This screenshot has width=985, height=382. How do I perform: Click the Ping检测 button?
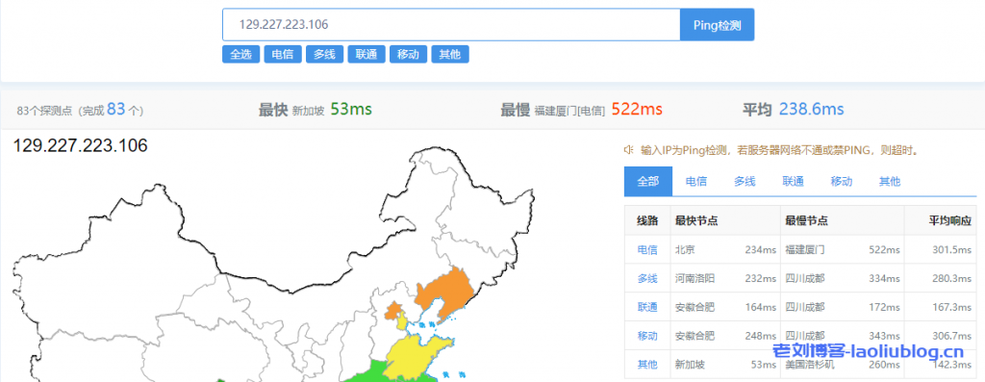717,24
